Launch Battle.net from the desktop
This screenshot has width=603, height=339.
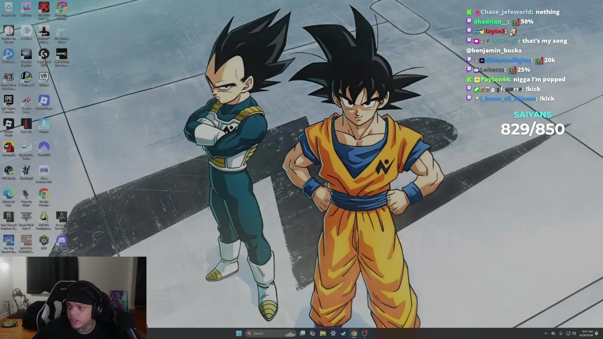tap(8, 56)
